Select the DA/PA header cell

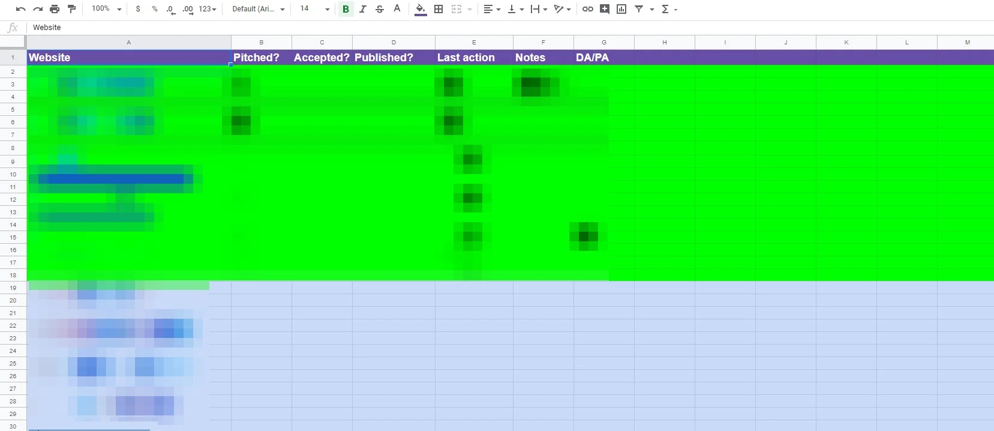(x=604, y=58)
